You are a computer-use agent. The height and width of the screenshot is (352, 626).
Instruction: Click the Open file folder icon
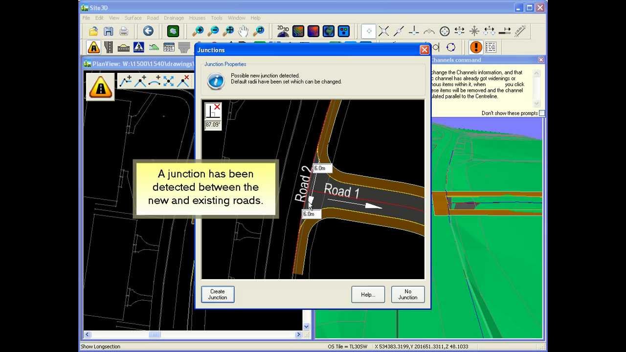click(x=93, y=31)
